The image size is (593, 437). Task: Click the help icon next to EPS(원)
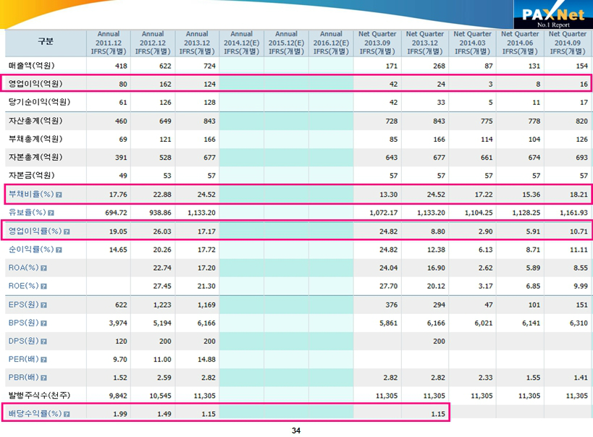(44, 305)
